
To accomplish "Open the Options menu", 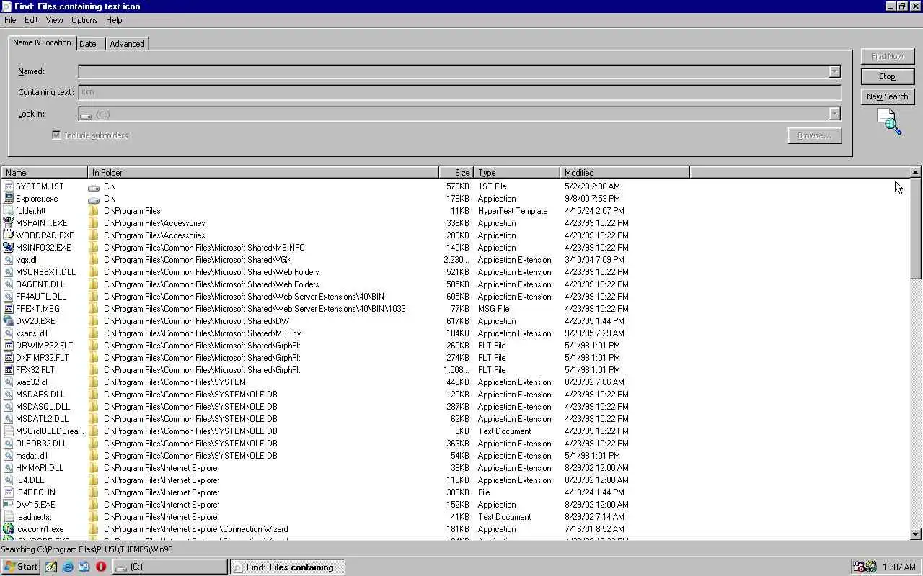I will [x=84, y=20].
